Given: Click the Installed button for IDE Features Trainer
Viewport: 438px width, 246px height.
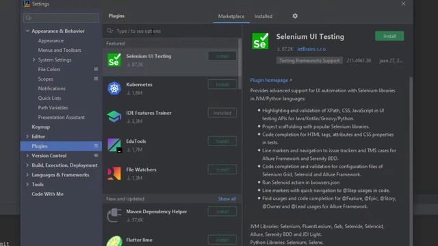Looking at the screenshot, I should [x=222, y=113].
